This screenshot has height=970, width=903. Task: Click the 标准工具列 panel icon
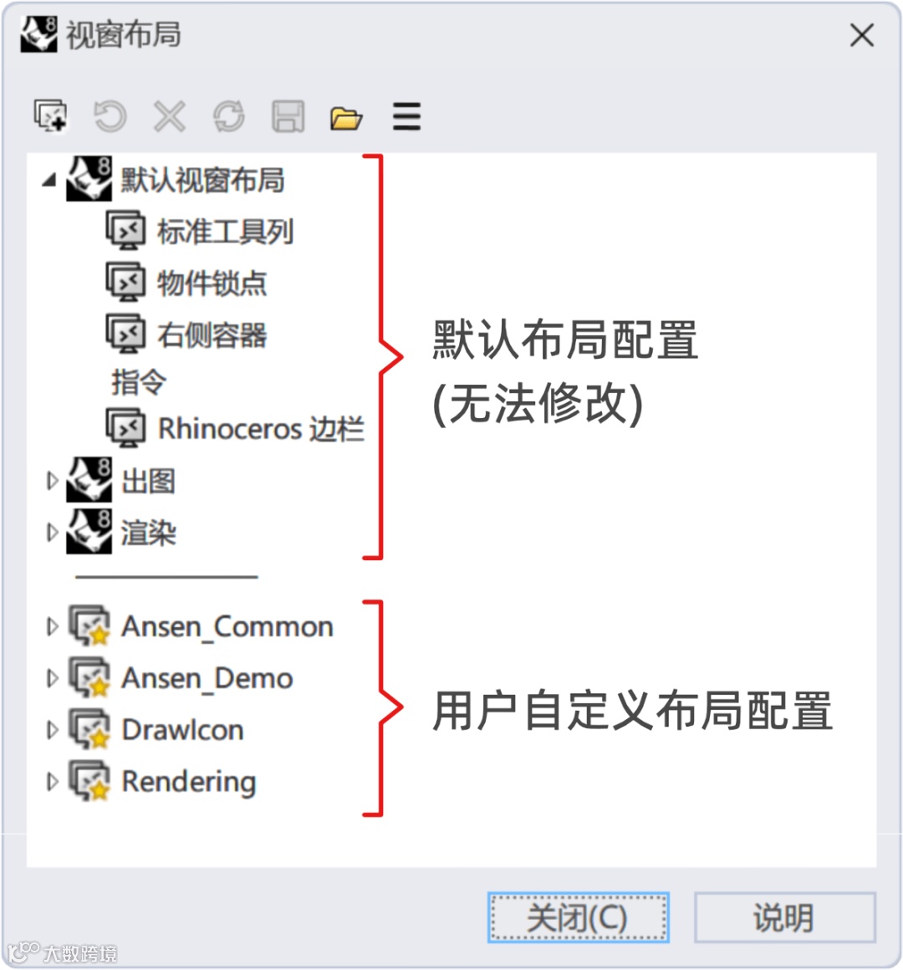coord(126,231)
